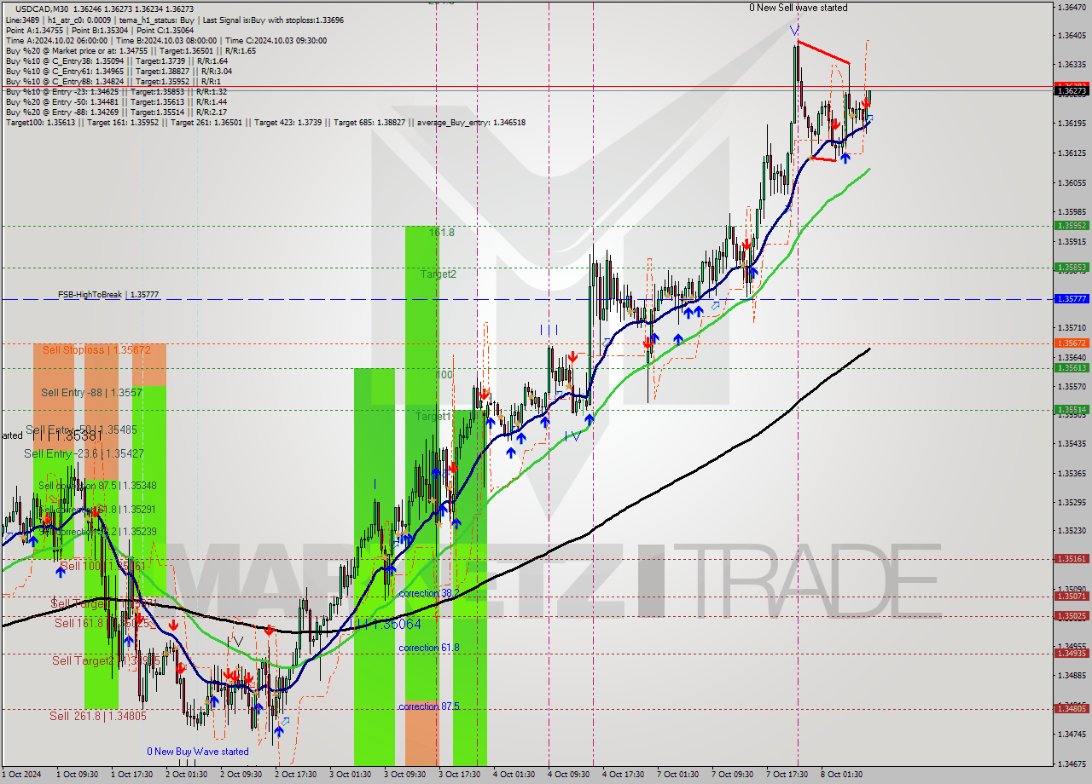Click the '1 Oct 2024' time axis label

click(x=20, y=775)
